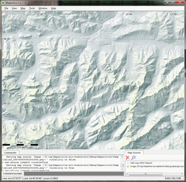Image resolution: width=186 pixels, height=182 pixels.
Task: Maximize the Maperitive window
Action: pyautogui.click(x=173, y=2)
